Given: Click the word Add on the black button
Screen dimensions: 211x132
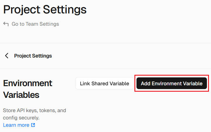Looking at the screenshot, I should 146,84.
